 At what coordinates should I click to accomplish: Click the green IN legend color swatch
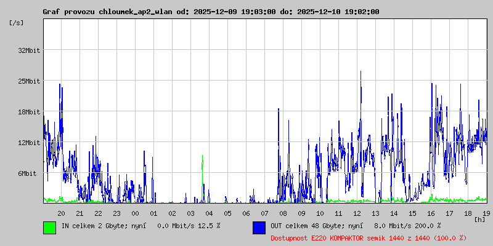pyautogui.click(x=50, y=228)
